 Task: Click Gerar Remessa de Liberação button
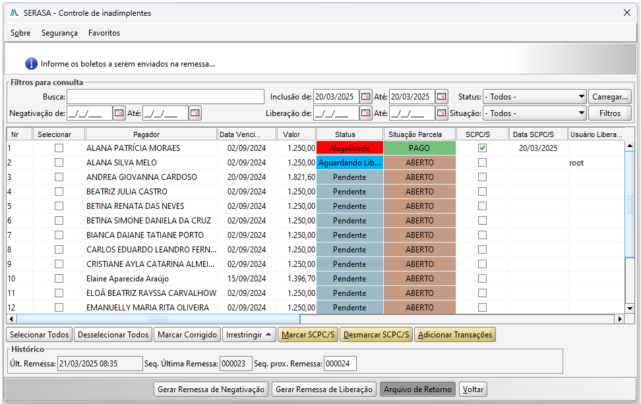(x=324, y=390)
